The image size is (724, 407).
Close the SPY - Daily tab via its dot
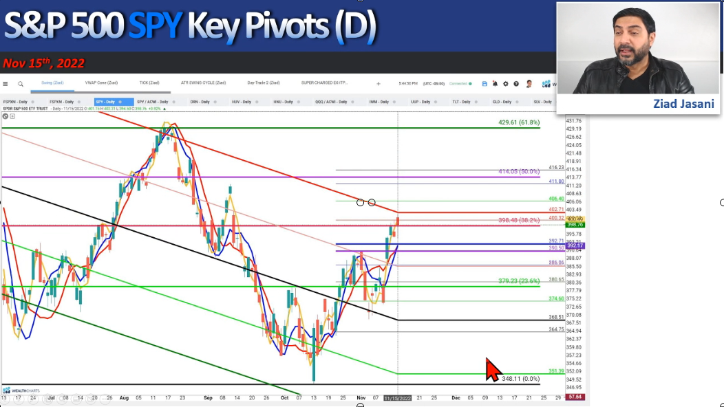[120, 102]
